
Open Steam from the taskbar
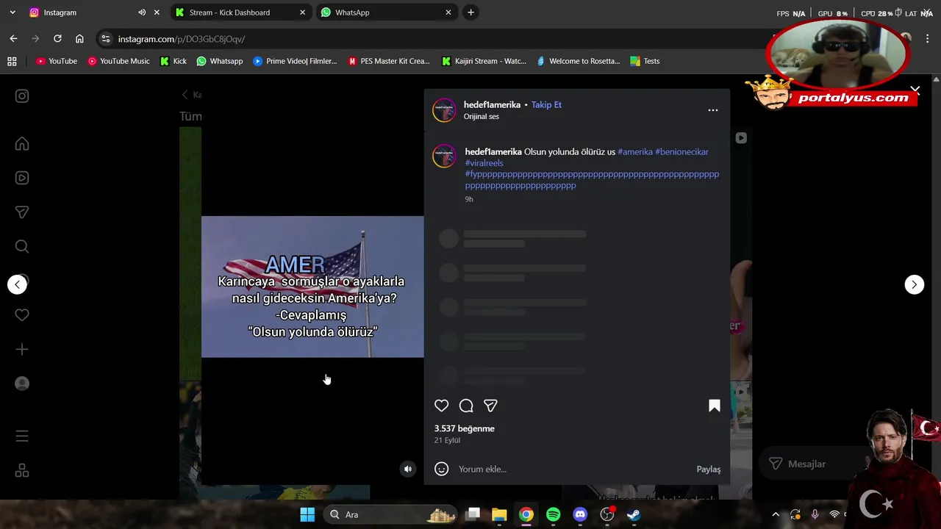click(633, 514)
